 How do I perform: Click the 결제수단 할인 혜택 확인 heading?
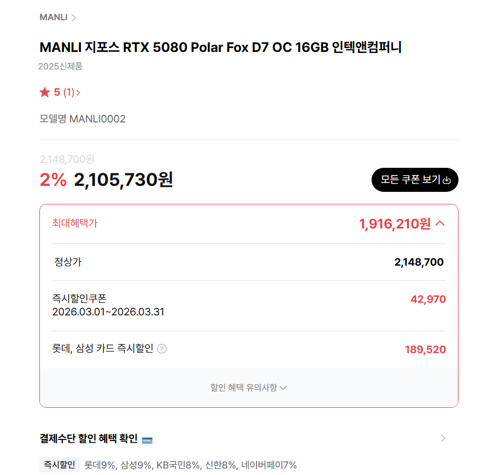[x=89, y=438]
